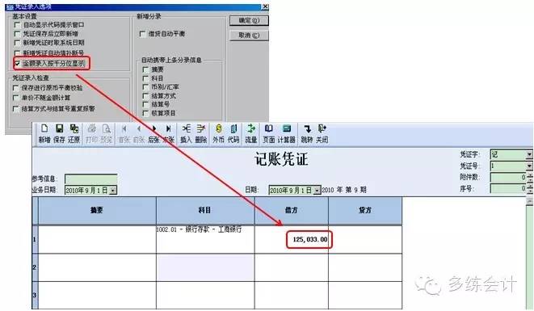Viewport: 534px width, 311px height.
Task: Click the 新增 (New) toolbar icon
Action: 44,133
